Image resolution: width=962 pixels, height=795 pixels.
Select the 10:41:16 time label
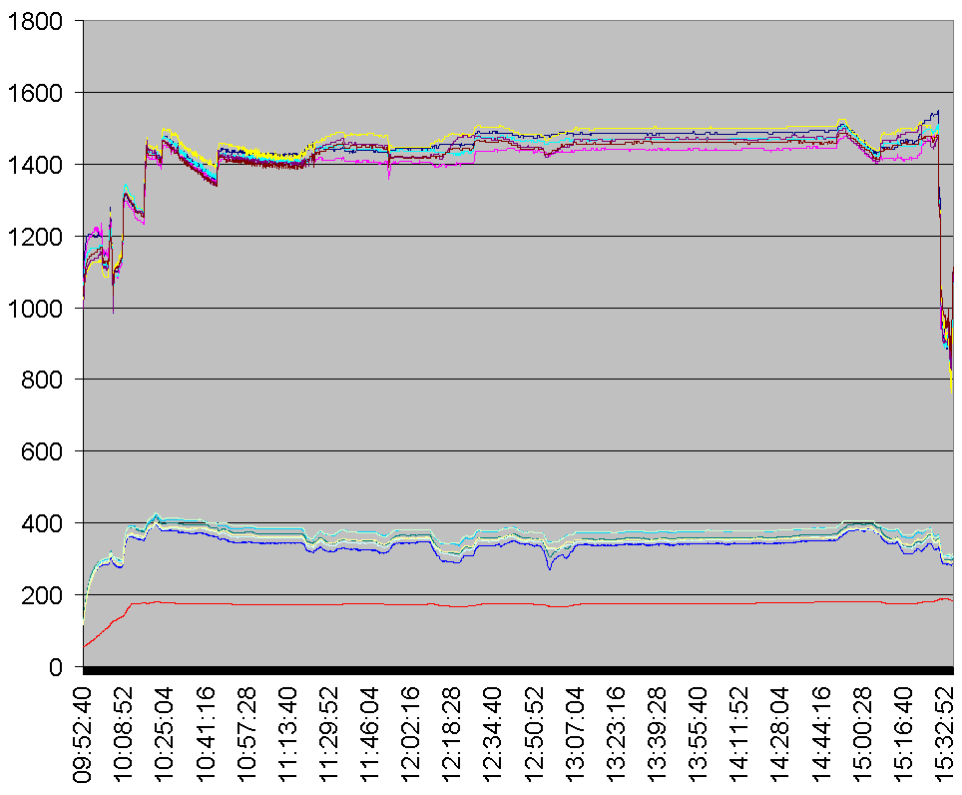point(206,735)
